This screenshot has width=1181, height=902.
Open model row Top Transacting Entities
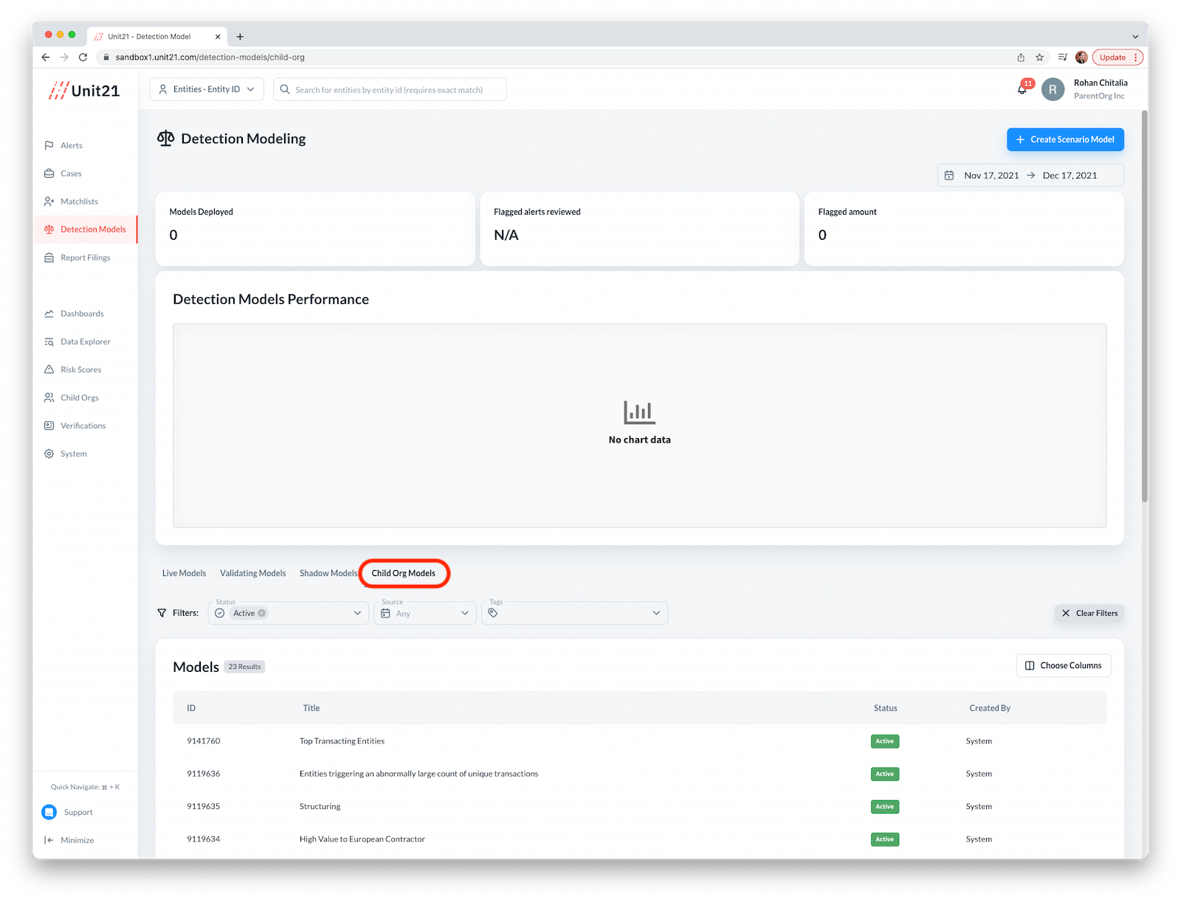click(x=639, y=741)
